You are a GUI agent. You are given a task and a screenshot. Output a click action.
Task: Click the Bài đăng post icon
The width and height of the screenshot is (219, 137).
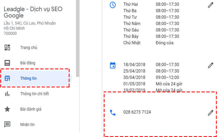[x=7, y=63]
